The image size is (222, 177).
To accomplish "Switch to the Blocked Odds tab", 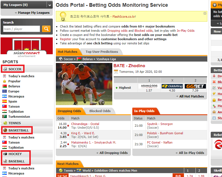I will point(100,111).
